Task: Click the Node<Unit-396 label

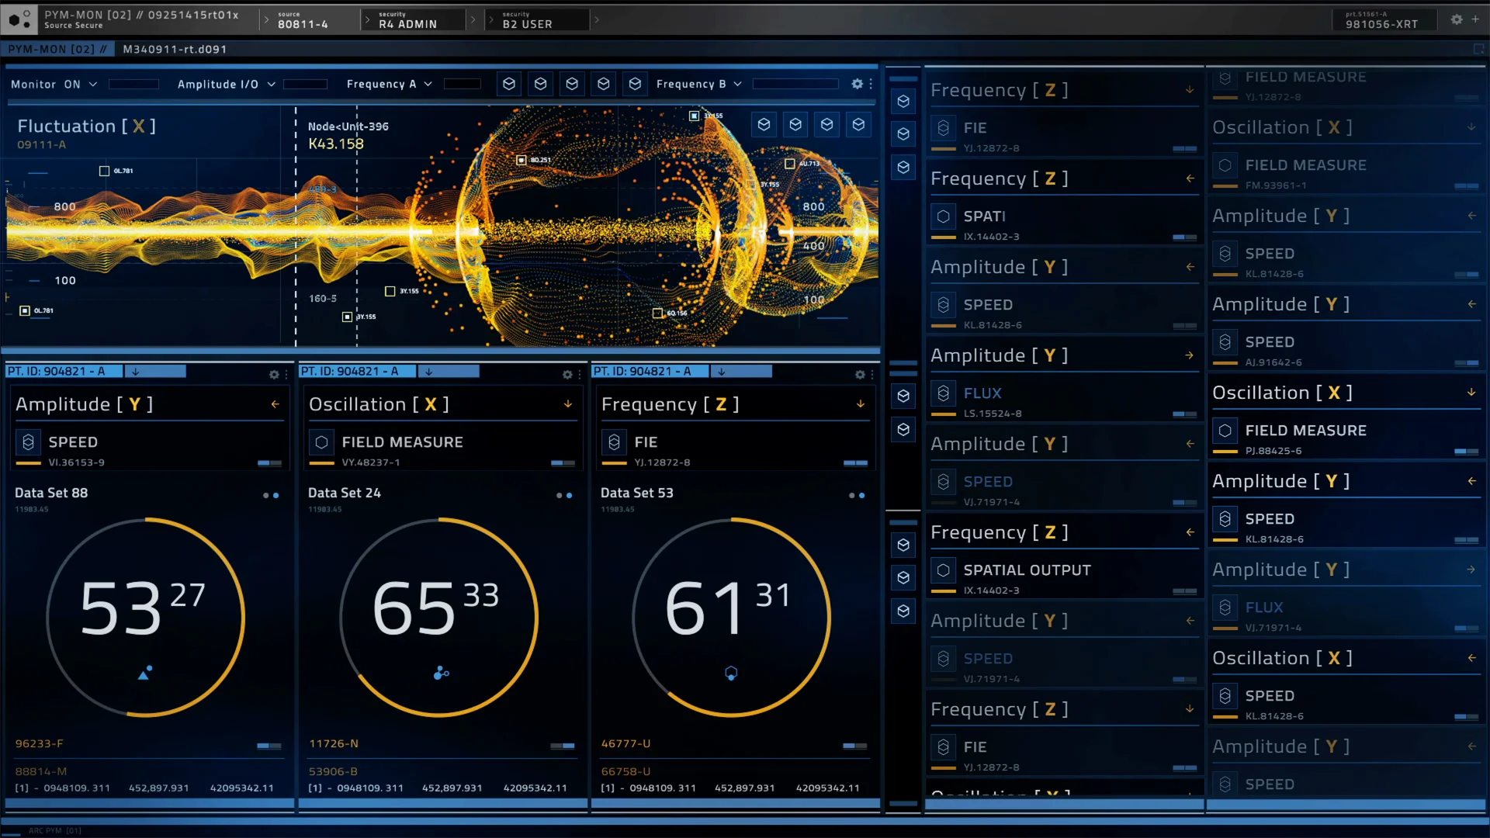Action: (348, 126)
